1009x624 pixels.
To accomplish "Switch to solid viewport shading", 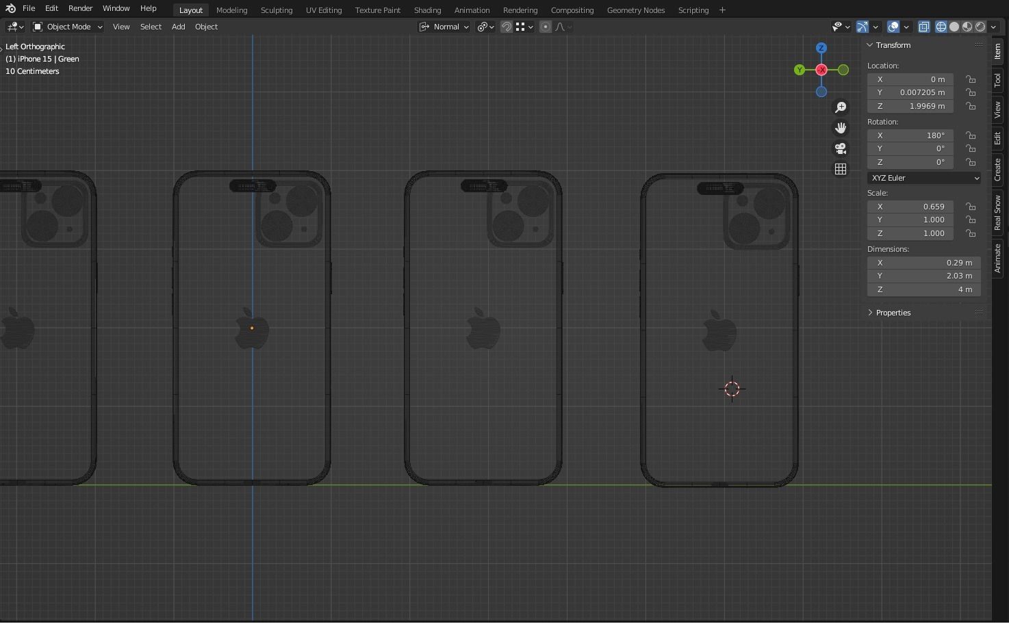I will click(x=954, y=27).
